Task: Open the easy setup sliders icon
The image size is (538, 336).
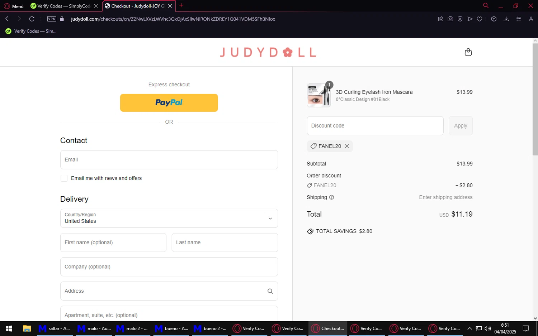Action: pyautogui.click(x=519, y=19)
